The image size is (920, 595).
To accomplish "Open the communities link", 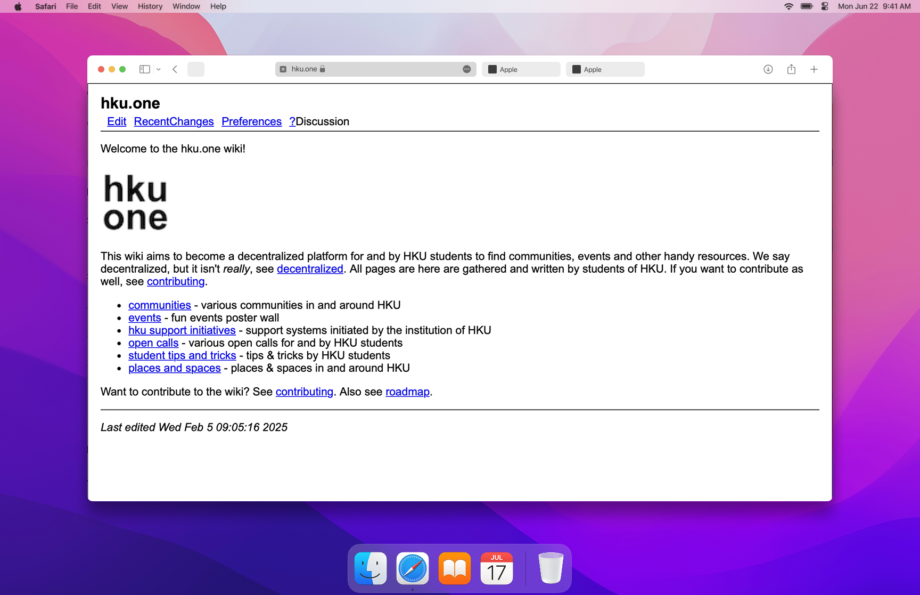I will pyautogui.click(x=160, y=305).
